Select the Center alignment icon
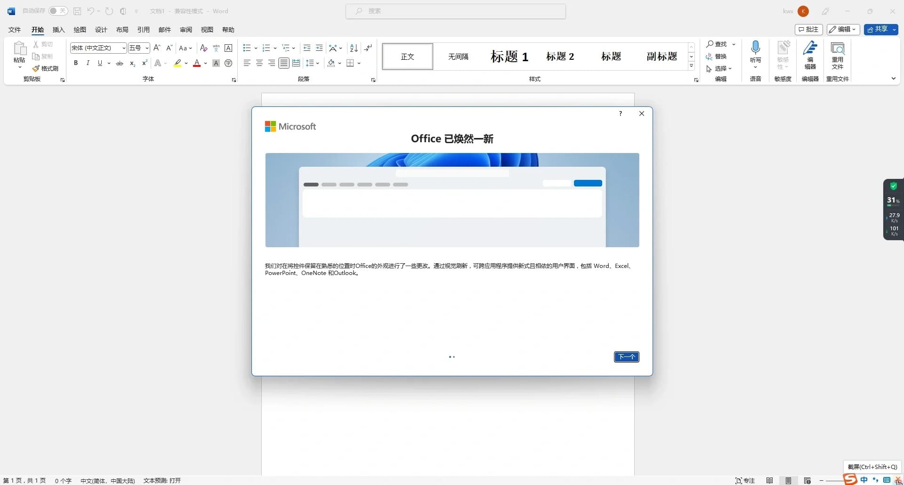904x485 pixels. click(x=259, y=63)
